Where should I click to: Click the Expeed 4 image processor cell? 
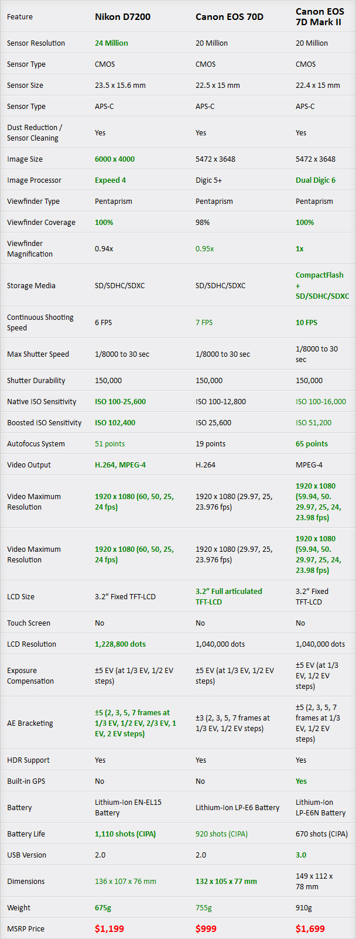[110, 180]
